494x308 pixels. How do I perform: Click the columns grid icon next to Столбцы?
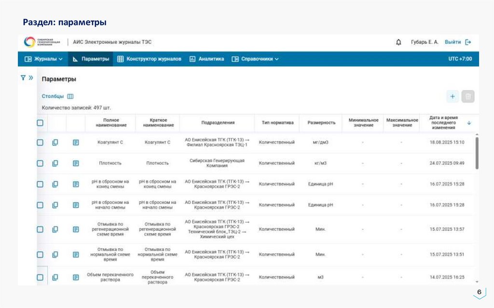pyautogui.click(x=70, y=96)
